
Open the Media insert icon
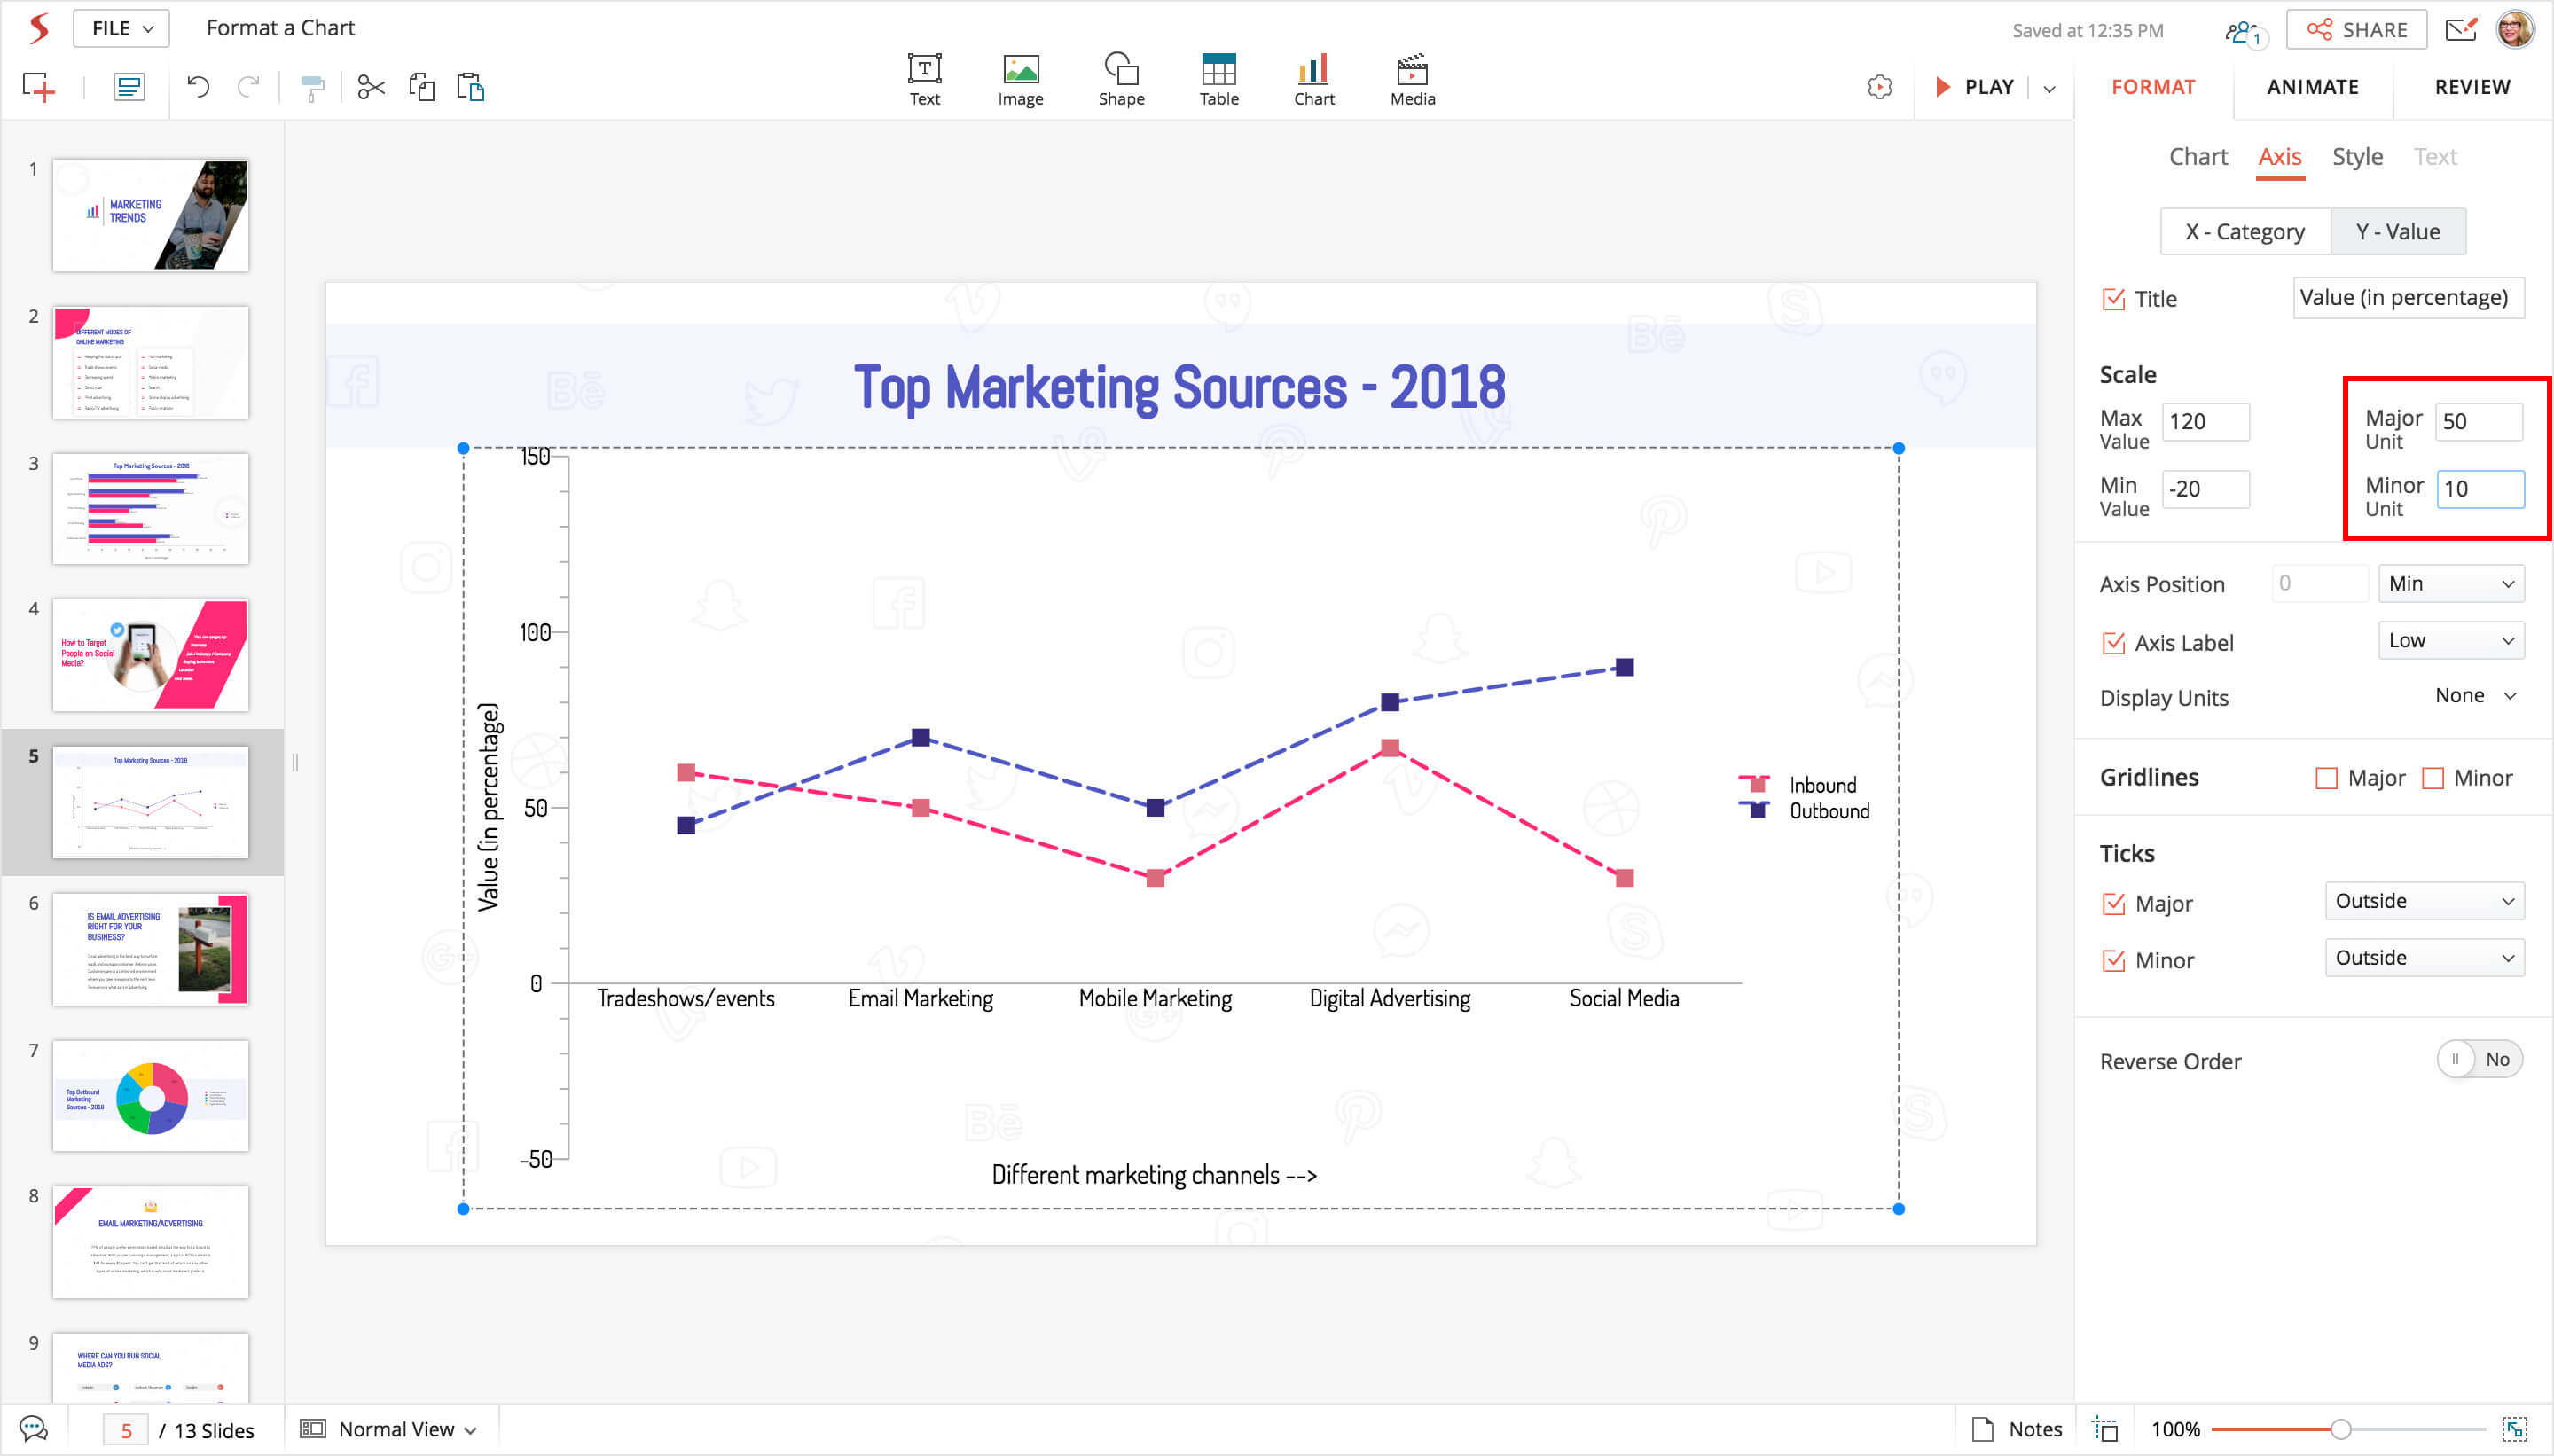(x=1411, y=79)
